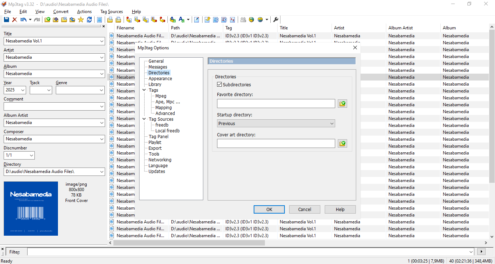Image resolution: width=495 pixels, height=264 pixels.
Task: Click the Save tag floppy disk icon
Action: point(7,20)
